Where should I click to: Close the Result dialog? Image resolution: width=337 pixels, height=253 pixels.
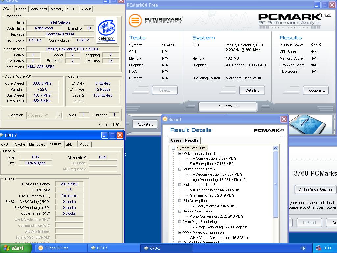(x=284, y=119)
